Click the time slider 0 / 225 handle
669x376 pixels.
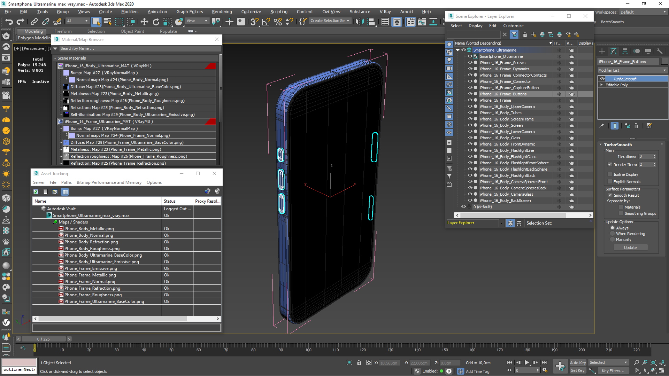coord(44,339)
